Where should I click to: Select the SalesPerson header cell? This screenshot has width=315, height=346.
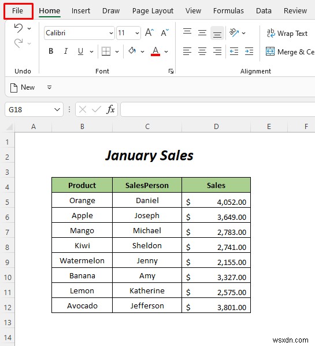tap(147, 185)
